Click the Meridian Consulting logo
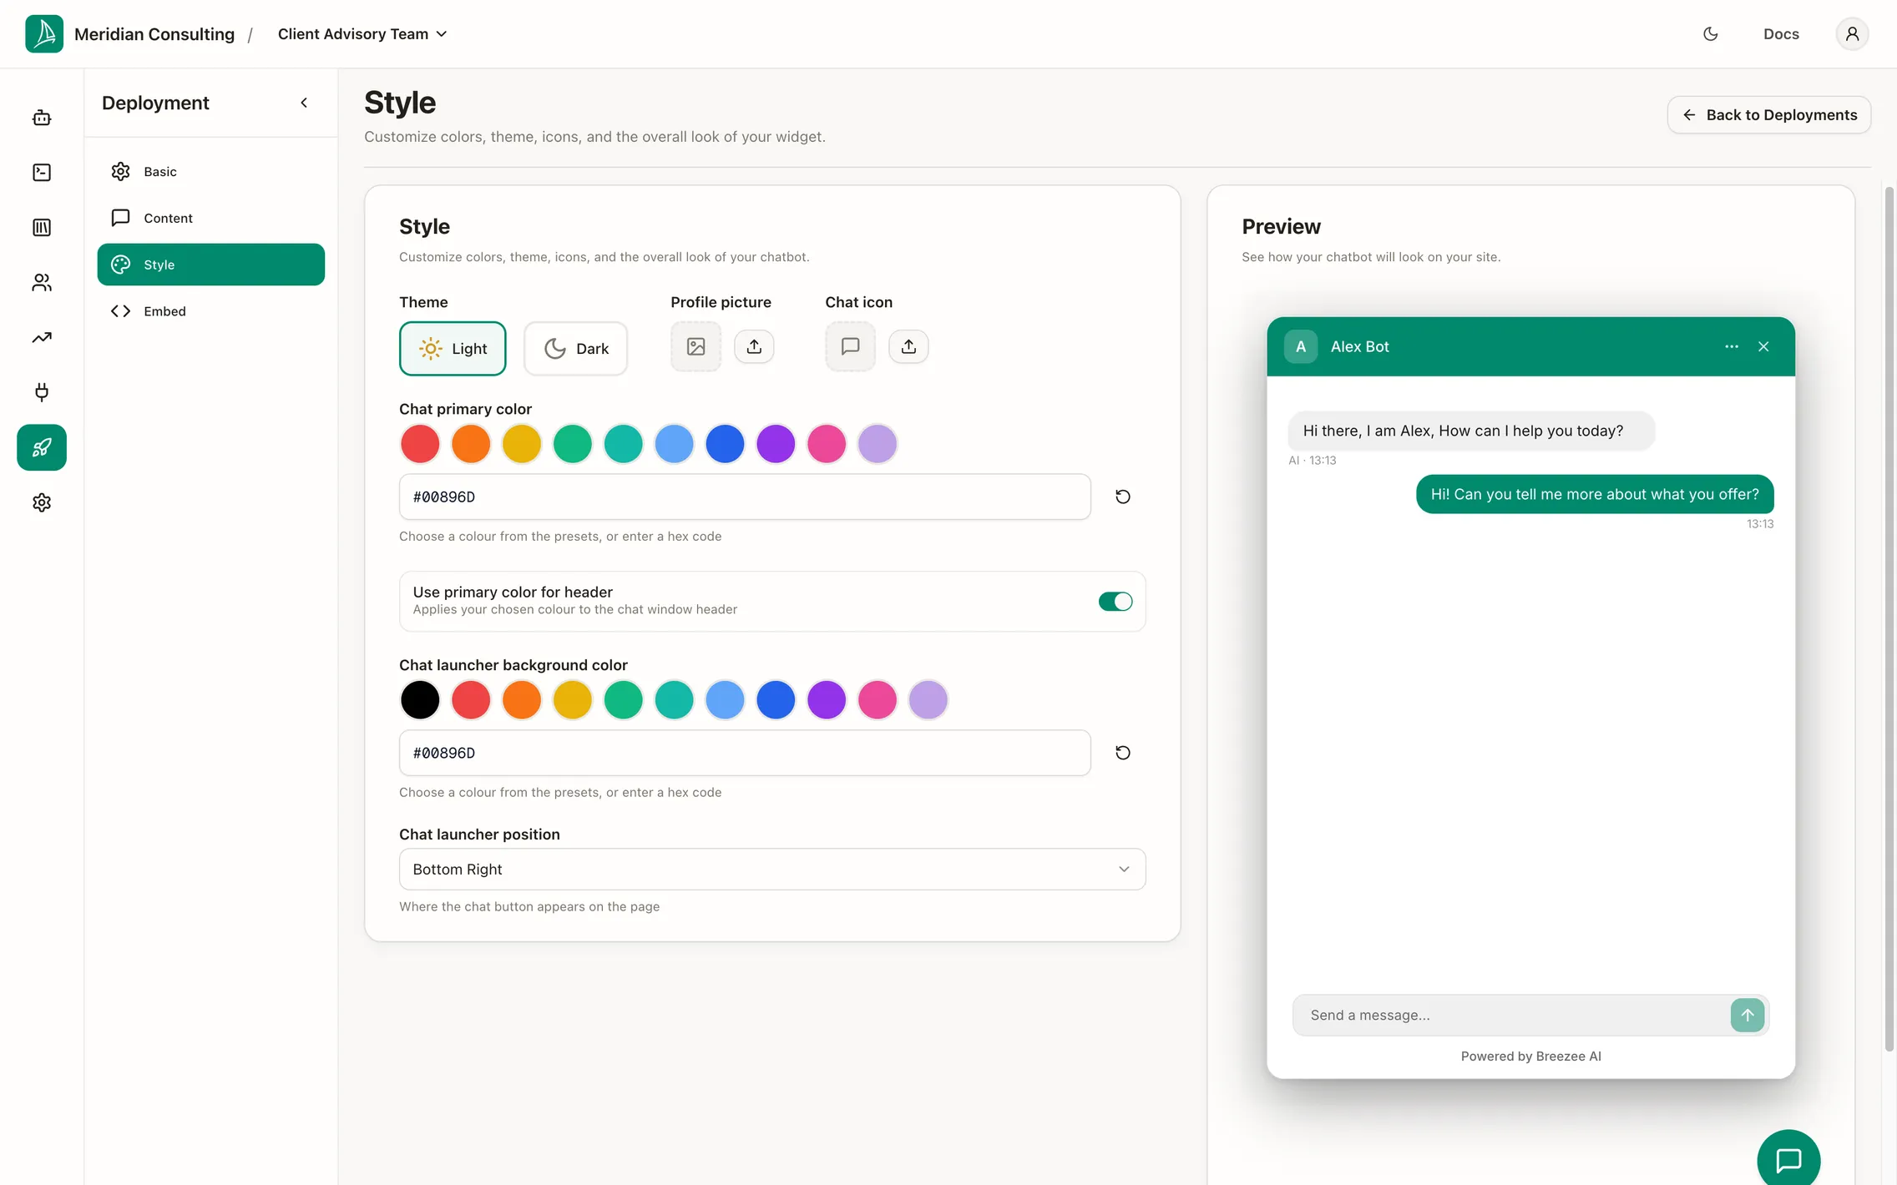 [x=44, y=34]
